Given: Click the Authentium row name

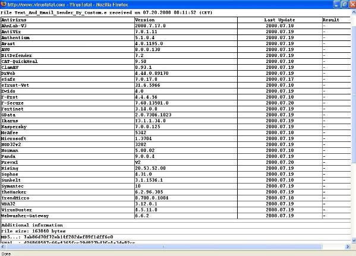Looking at the screenshot, I should point(15,37).
